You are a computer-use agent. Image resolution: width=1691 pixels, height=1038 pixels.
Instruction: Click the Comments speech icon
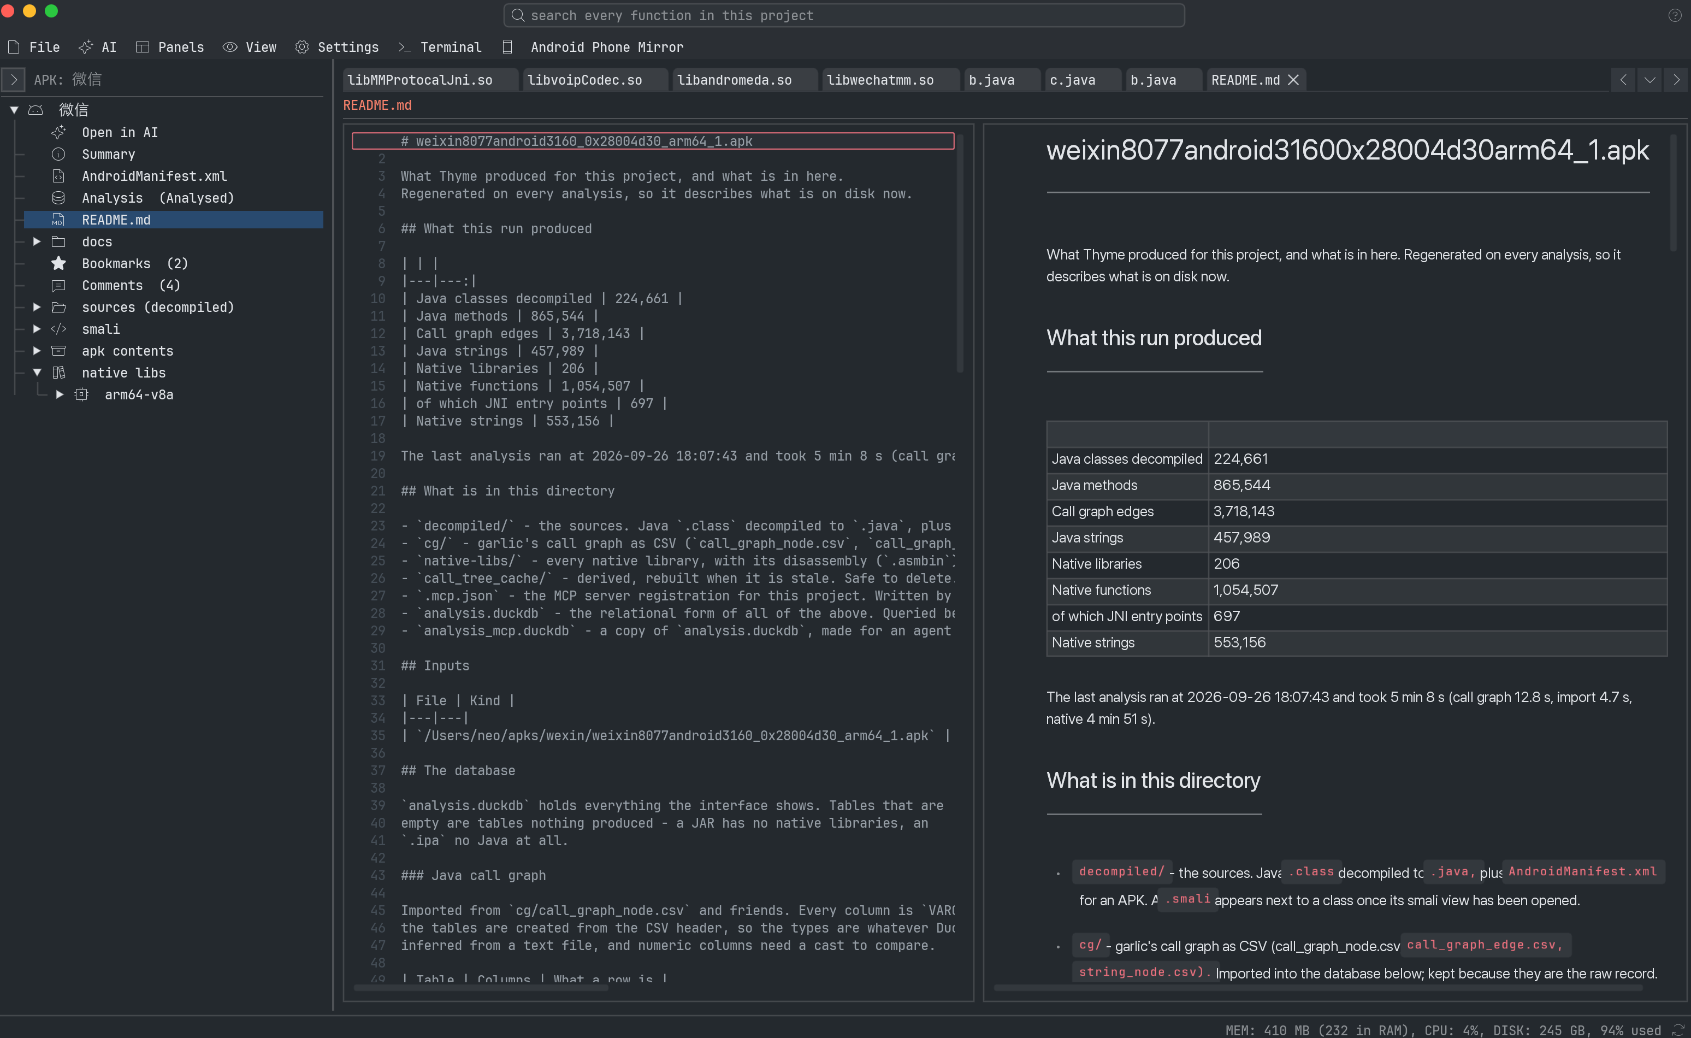pos(58,286)
